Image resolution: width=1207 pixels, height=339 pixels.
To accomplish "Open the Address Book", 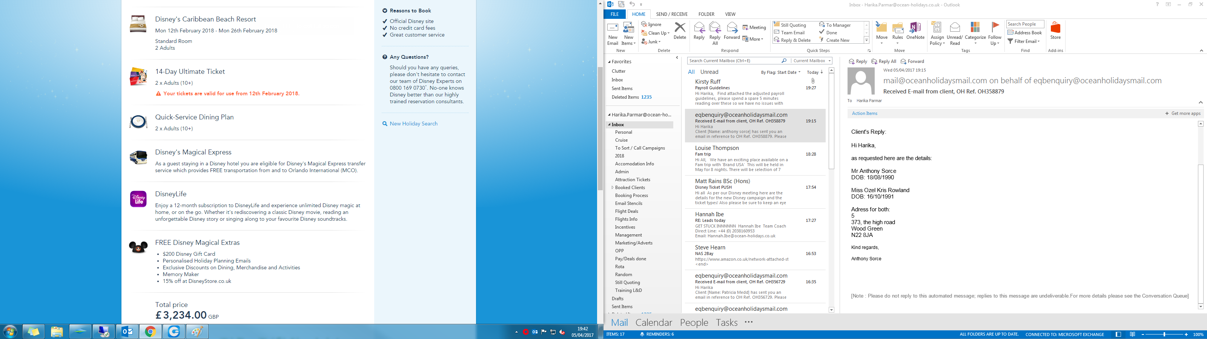I will tap(1025, 33).
